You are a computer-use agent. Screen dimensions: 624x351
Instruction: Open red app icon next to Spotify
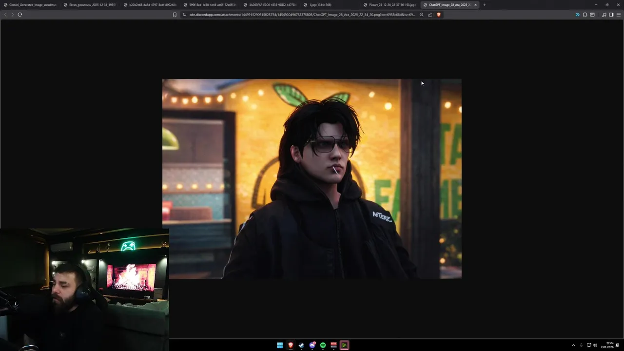[333, 345]
